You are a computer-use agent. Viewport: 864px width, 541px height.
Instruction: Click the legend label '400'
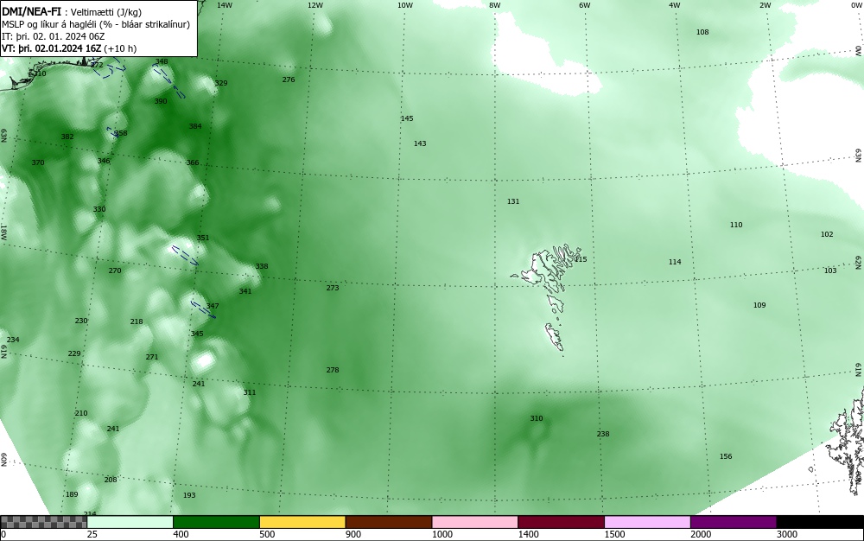(181, 534)
